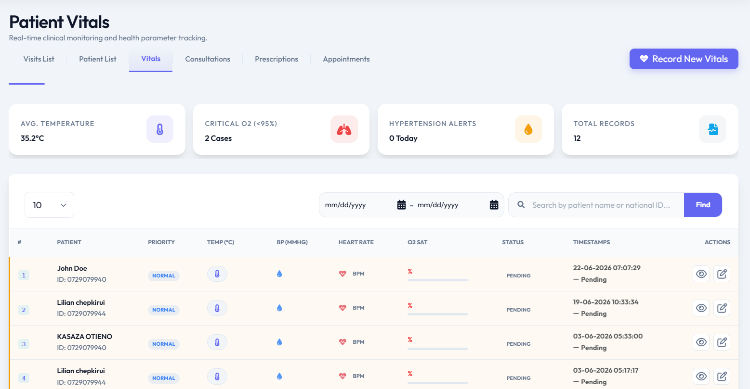750x389 pixels.
Task: Click John Doe's blood pressure droplet icon
Action: point(279,274)
